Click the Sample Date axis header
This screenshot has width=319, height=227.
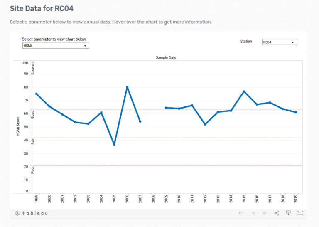tap(166, 57)
